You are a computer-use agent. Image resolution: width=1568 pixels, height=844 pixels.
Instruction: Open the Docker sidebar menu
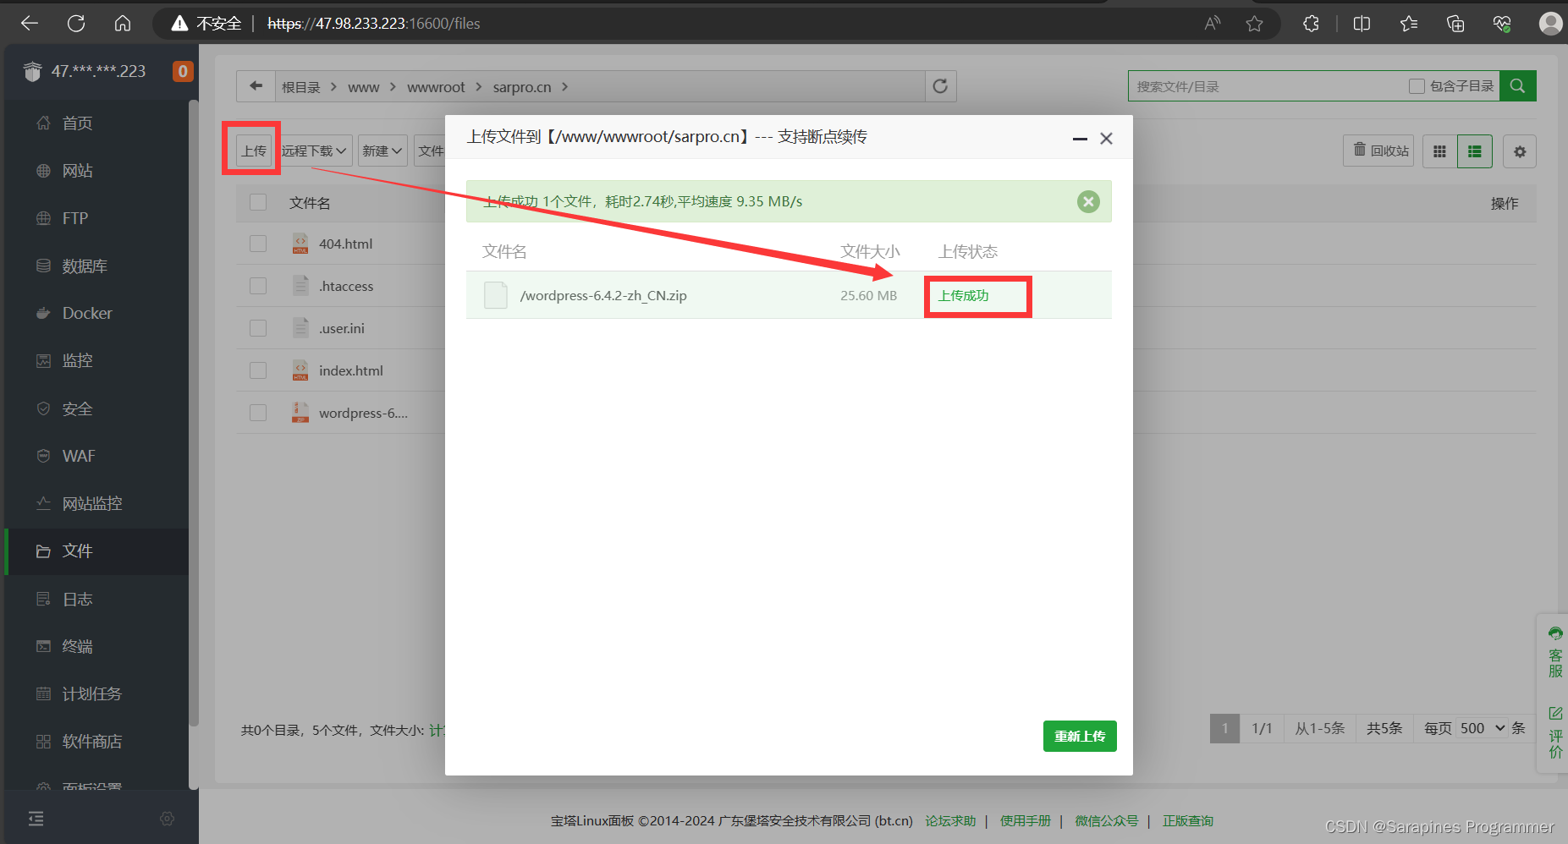coord(86,313)
